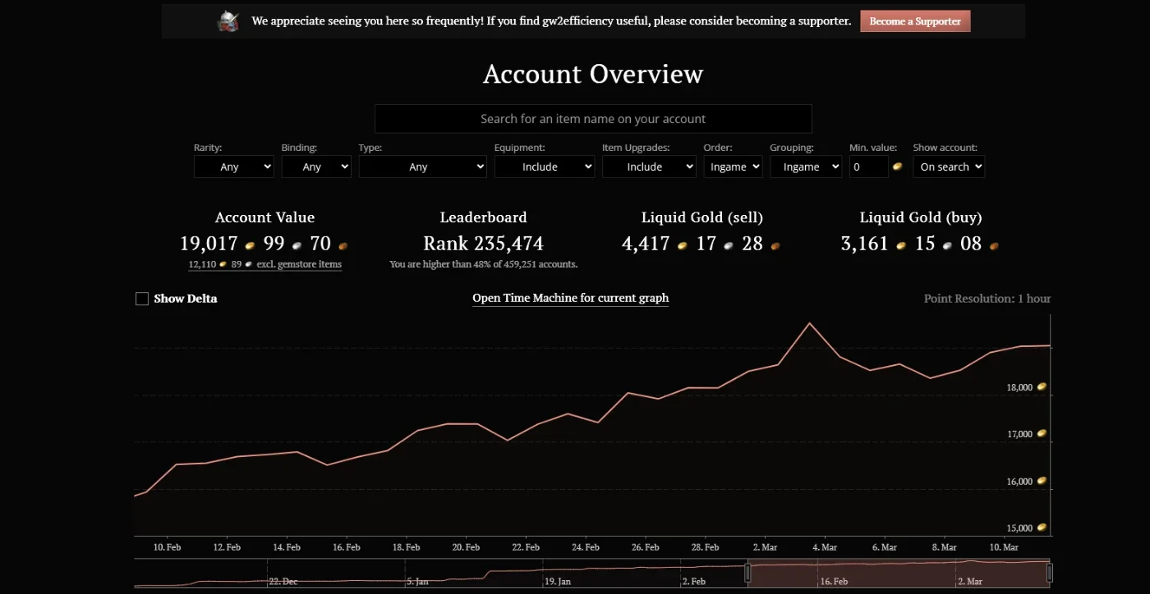The image size is (1150, 594).
Task: Open the Equipment Include dropdown
Action: point(545,167)
